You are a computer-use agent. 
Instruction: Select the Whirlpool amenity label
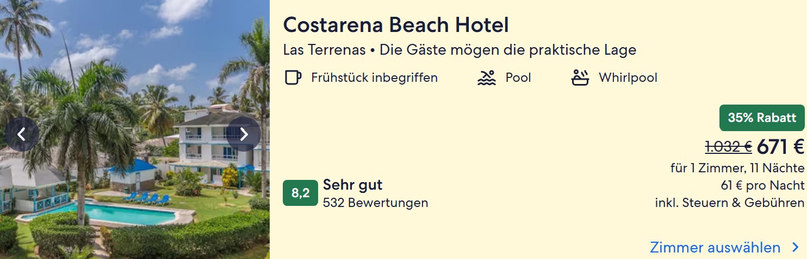click(x=628, y=78)
